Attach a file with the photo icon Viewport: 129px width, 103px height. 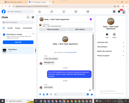tap(44, 95)
